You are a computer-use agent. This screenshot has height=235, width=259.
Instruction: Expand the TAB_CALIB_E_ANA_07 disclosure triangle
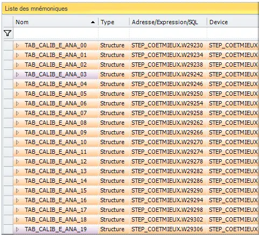17,113
